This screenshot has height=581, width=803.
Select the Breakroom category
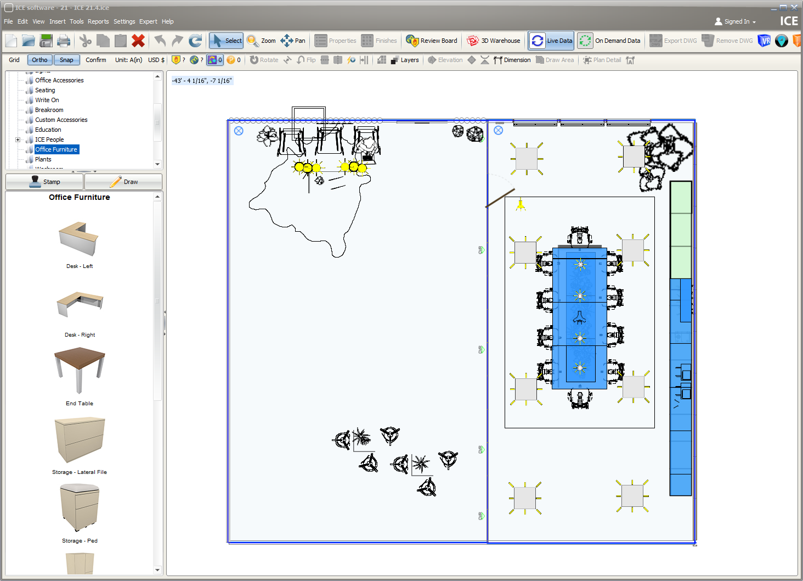point(49,110)
